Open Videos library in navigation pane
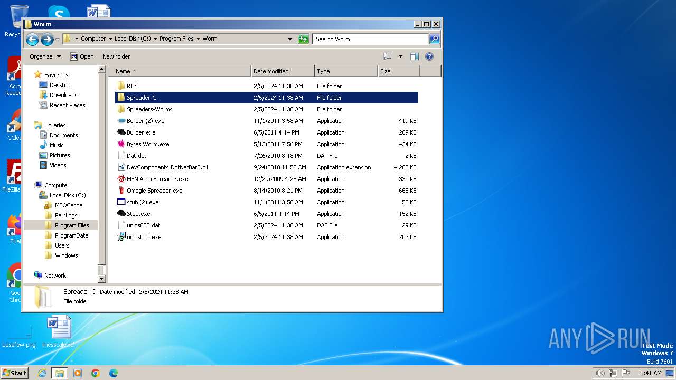The height and width of the screenshot is (380, 676). [58, 165]
